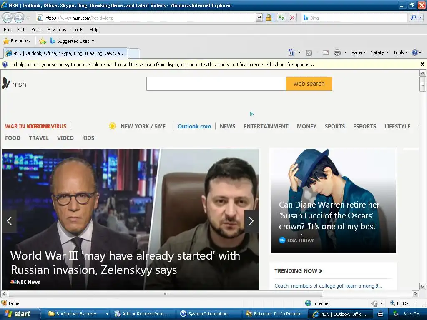Image resolution: width=427 pixels, height=320 pixels.
Task: Add page to Favorites bar icon
Action: tap(43, 41)
